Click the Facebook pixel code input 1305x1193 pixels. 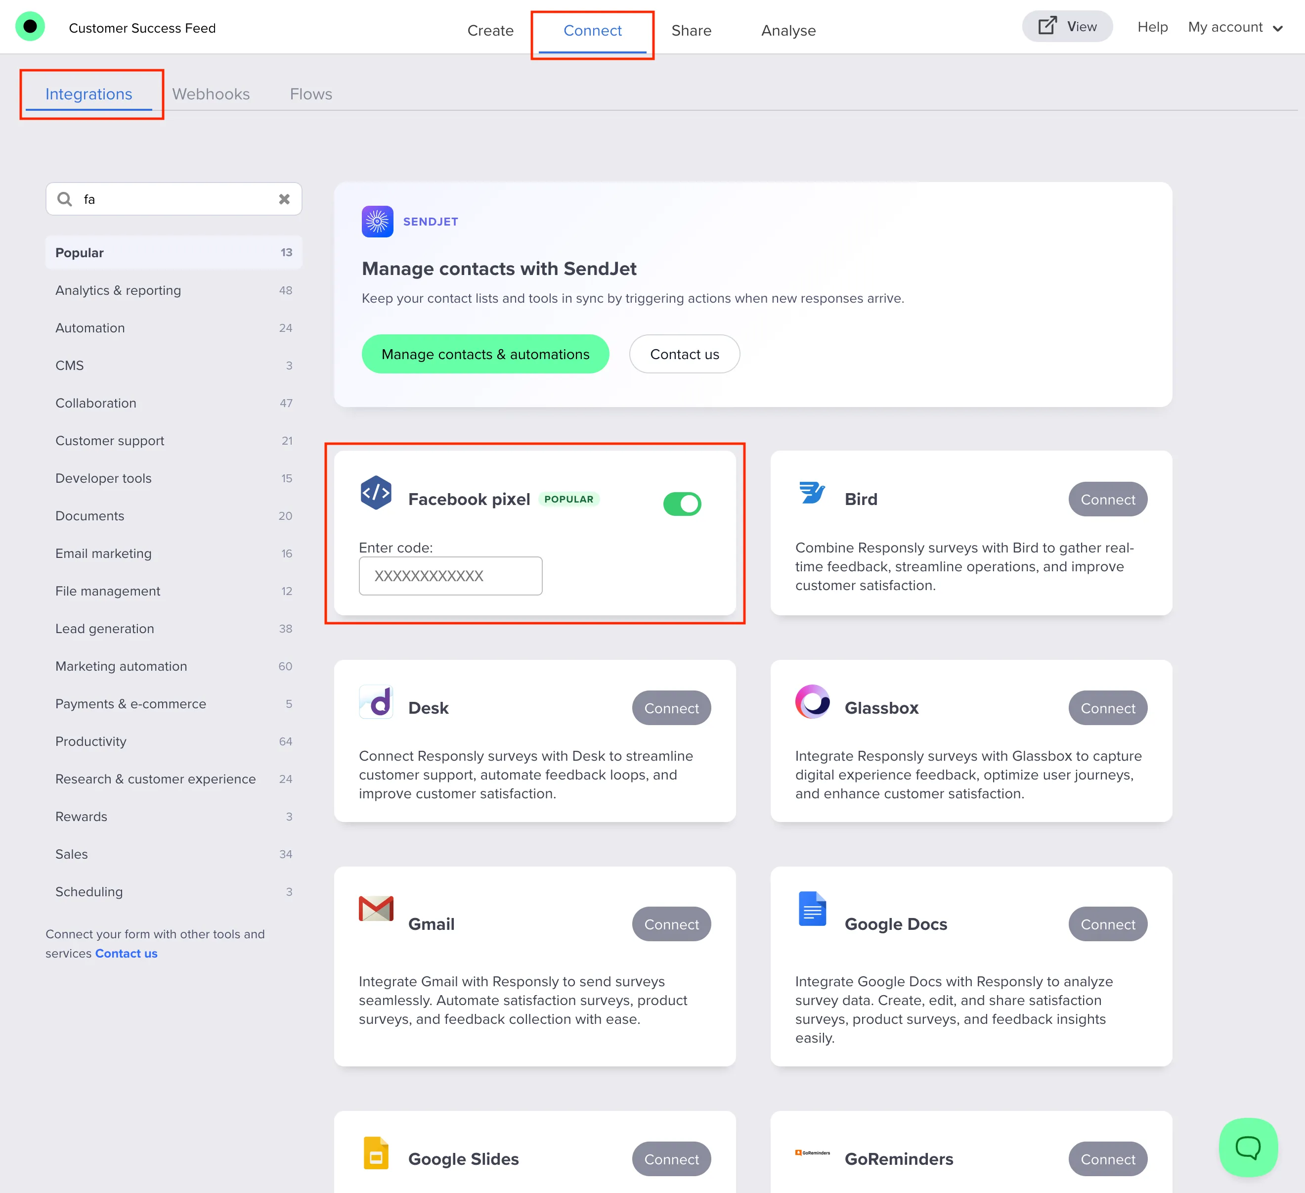coord(450,576)
